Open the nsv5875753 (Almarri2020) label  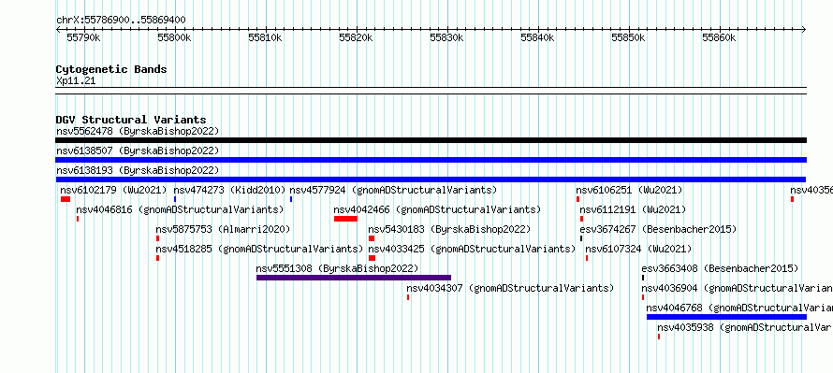[223, 229]
